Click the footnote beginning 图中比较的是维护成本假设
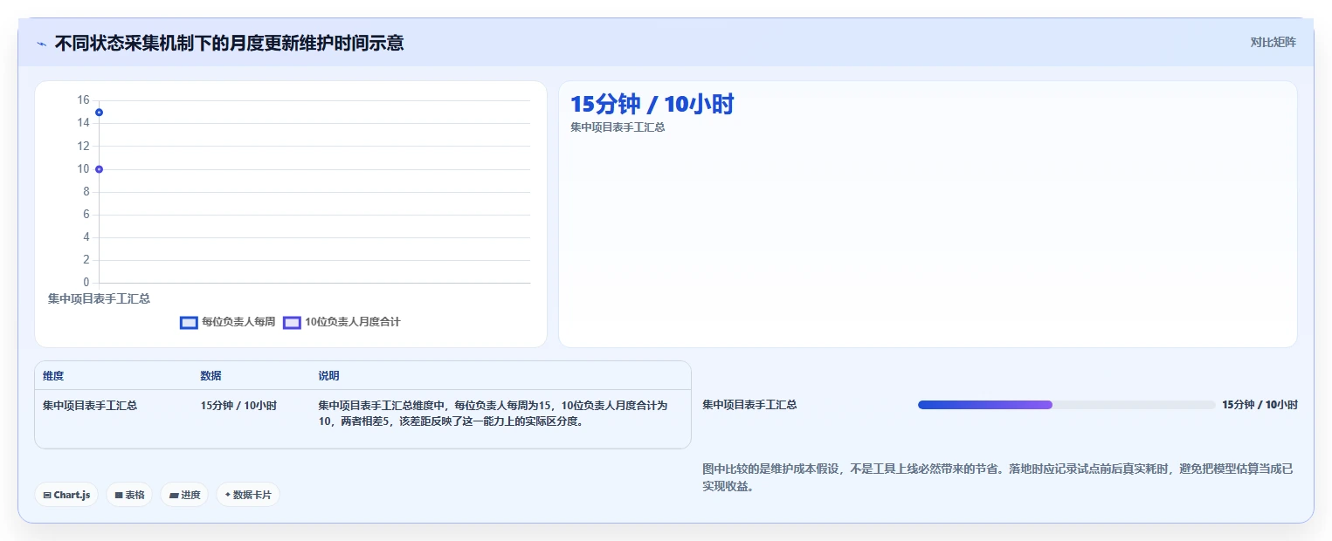Image resolution: width=1332 pixels, height=541 pixels. [997, 478]
